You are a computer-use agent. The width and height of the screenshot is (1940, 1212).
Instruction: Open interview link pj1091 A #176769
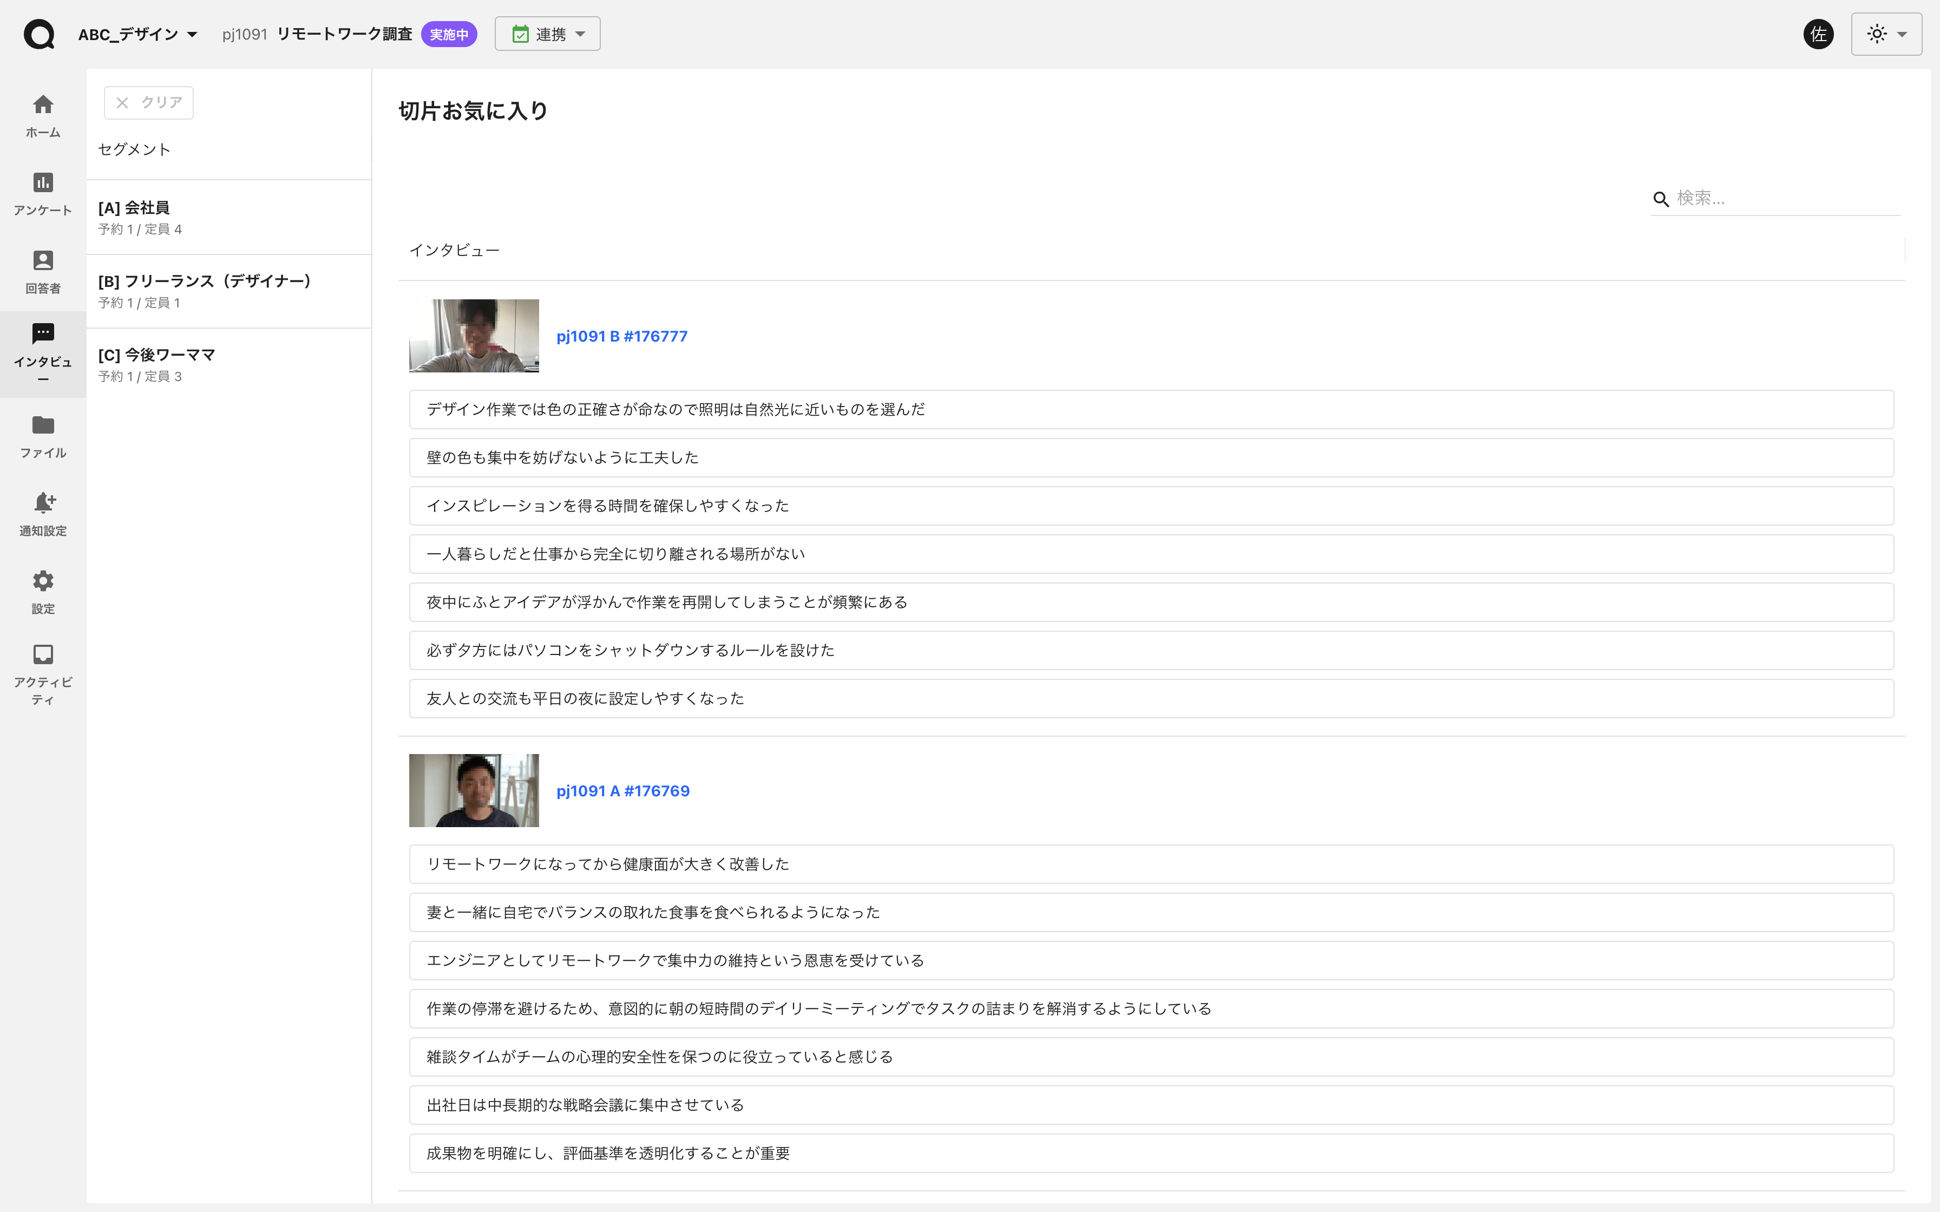622,791
